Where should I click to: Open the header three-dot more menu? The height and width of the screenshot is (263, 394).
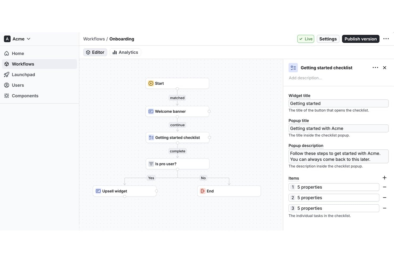coord(386,39)
